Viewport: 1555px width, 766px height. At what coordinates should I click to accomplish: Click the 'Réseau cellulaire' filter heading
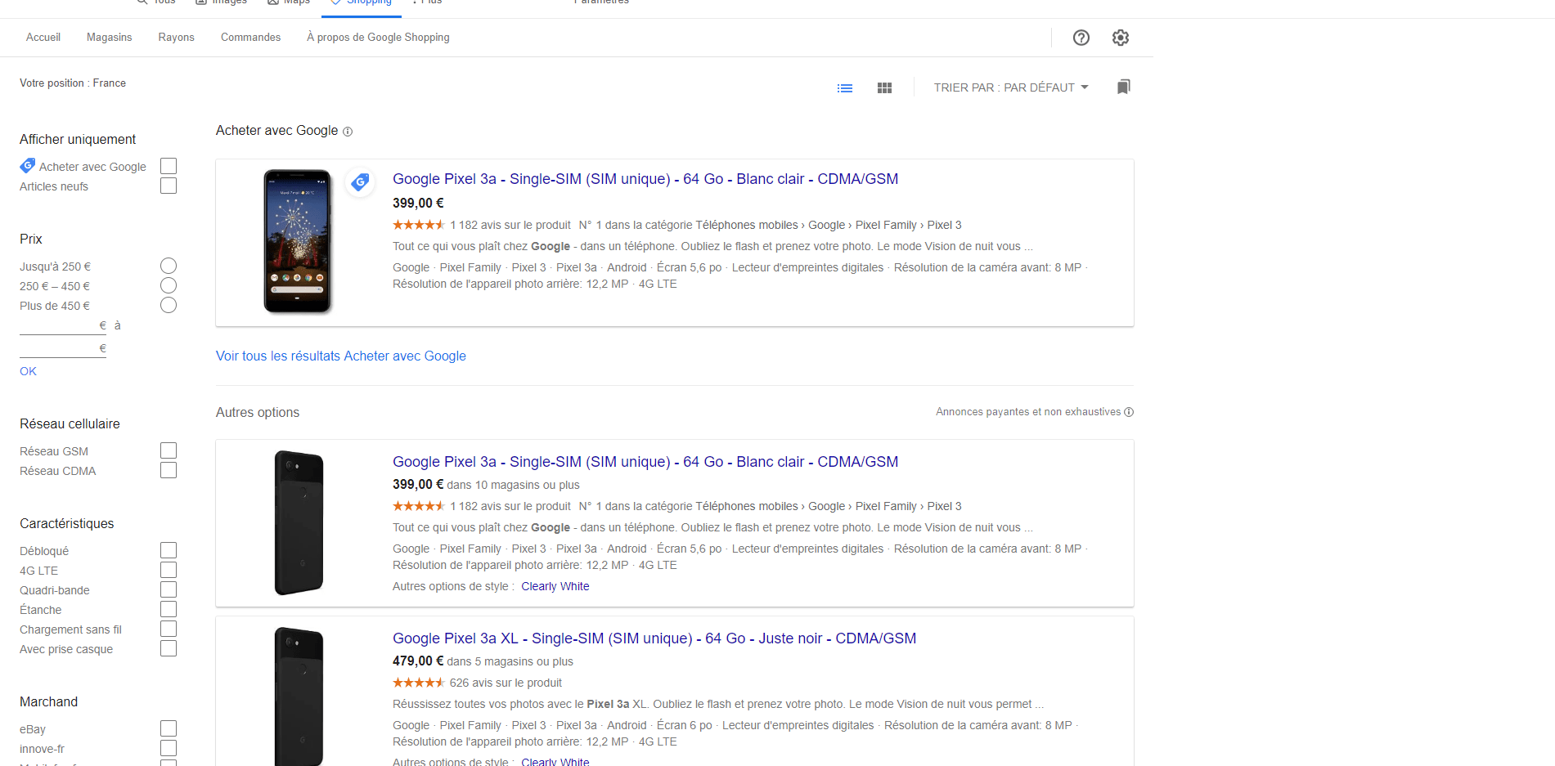tap(70, 424)
